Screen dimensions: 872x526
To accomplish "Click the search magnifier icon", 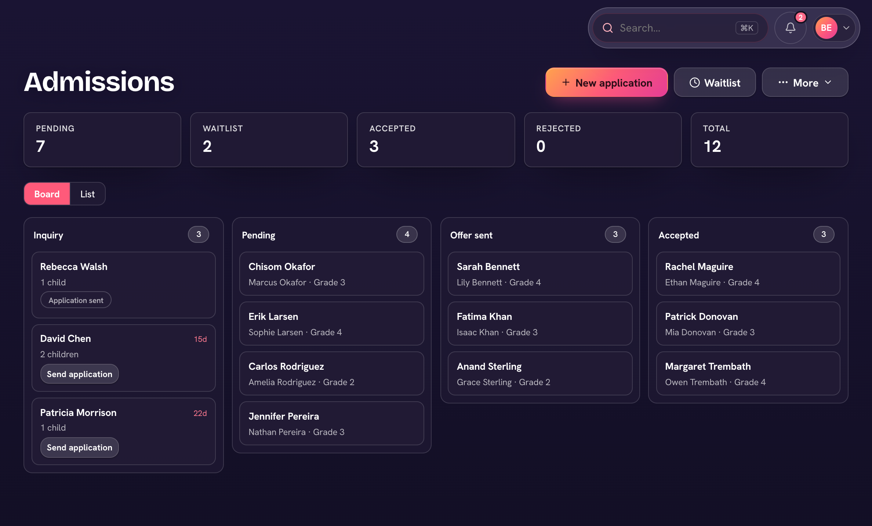I will pos(608,28).
